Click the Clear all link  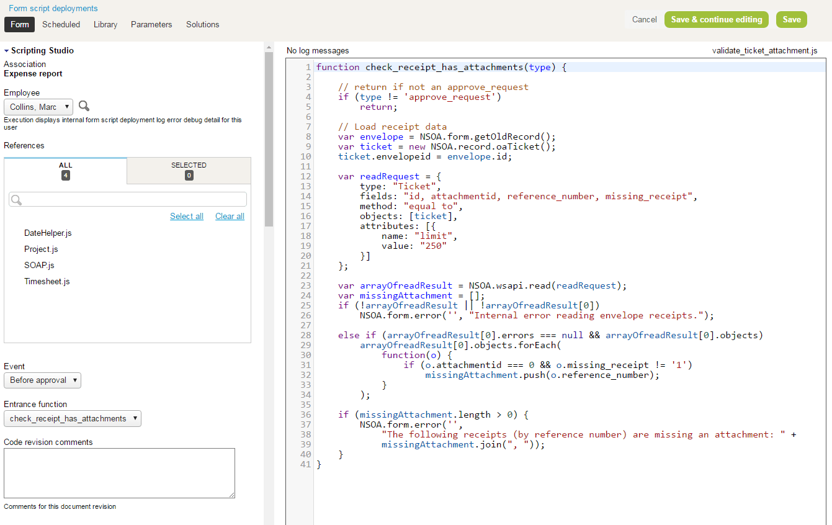(230, 216)
